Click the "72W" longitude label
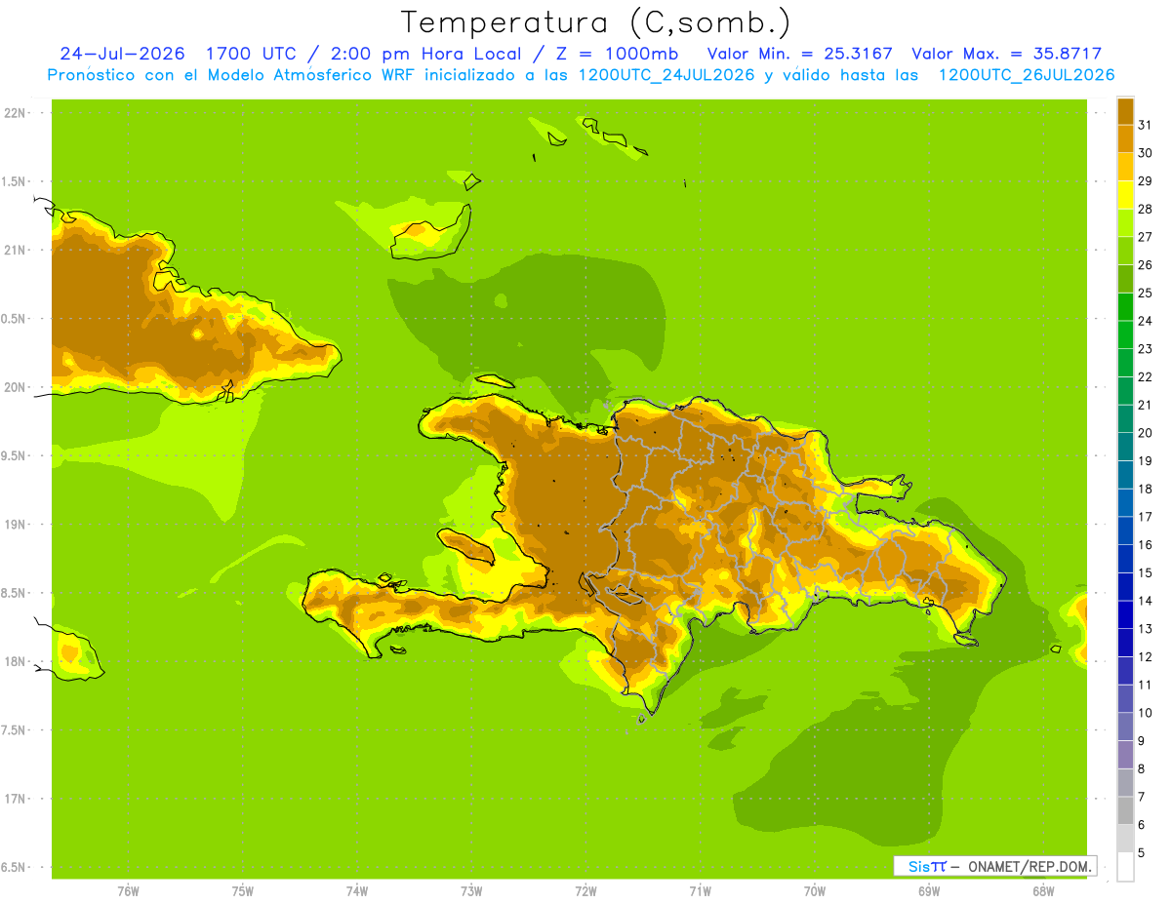 pyautogui.click(x=585, y=891)
